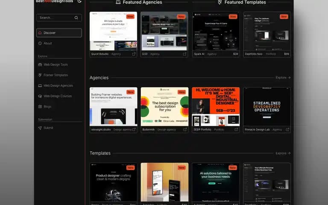The height and width of the screenshot is (205, 328).
Task: Click the Submit paper-plane icon
Action: pyautogui.click(x=40, y=128)
